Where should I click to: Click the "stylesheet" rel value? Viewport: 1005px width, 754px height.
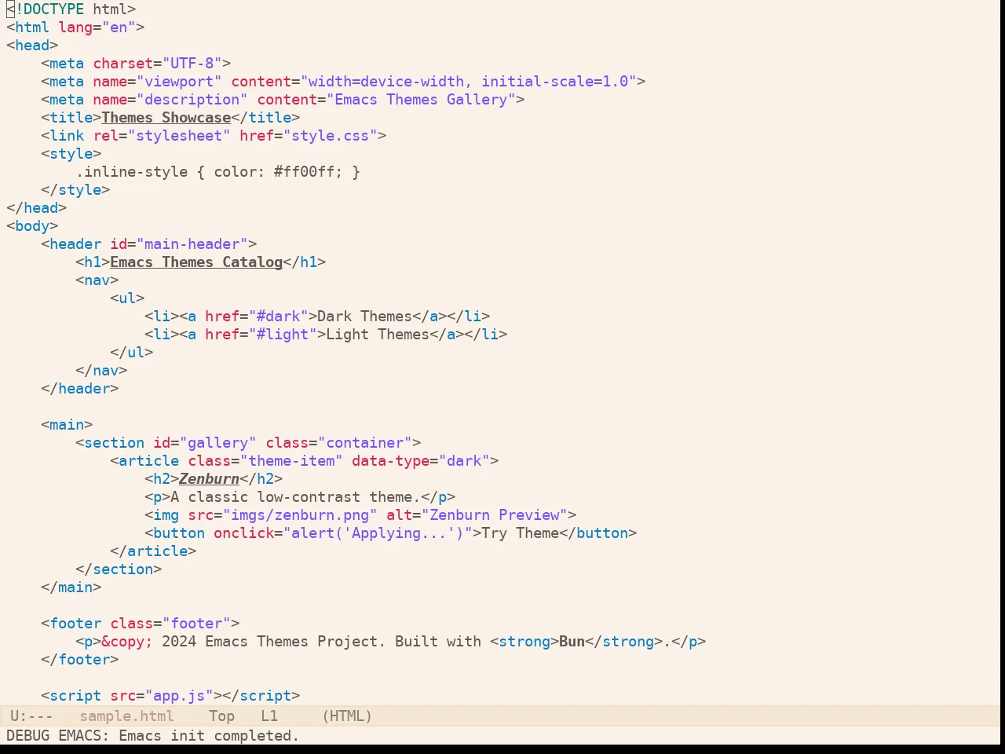[179, 136]
